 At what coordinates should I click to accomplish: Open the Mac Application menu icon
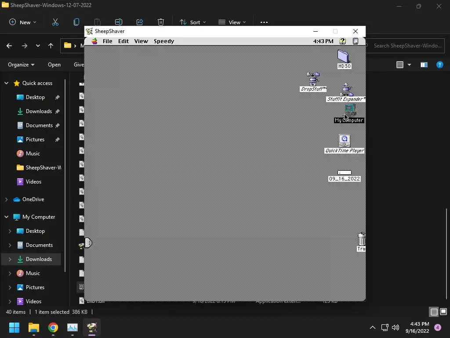tap(355, 41)
